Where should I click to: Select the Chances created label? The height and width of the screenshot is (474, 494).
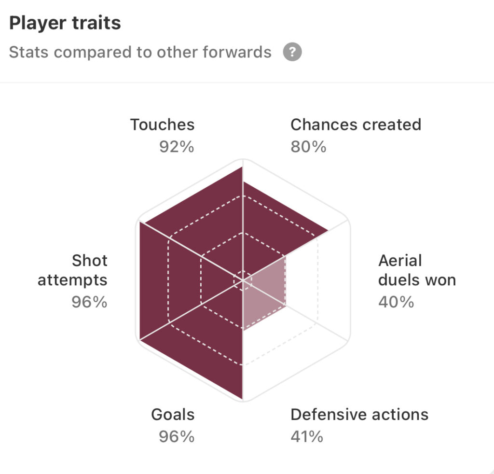coord(356,125)
